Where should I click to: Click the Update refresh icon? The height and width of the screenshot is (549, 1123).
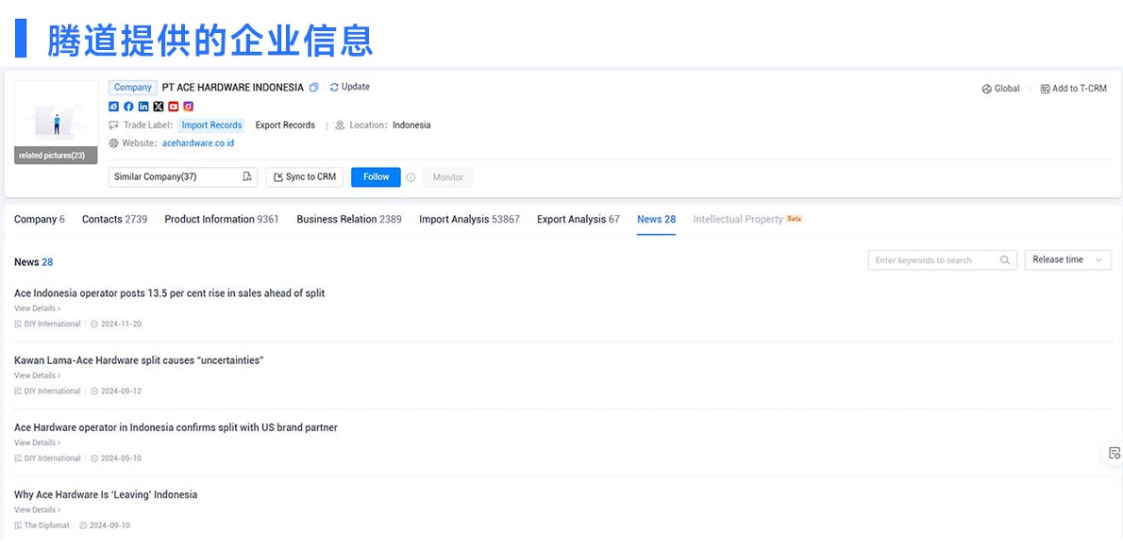tap(334, 88)
